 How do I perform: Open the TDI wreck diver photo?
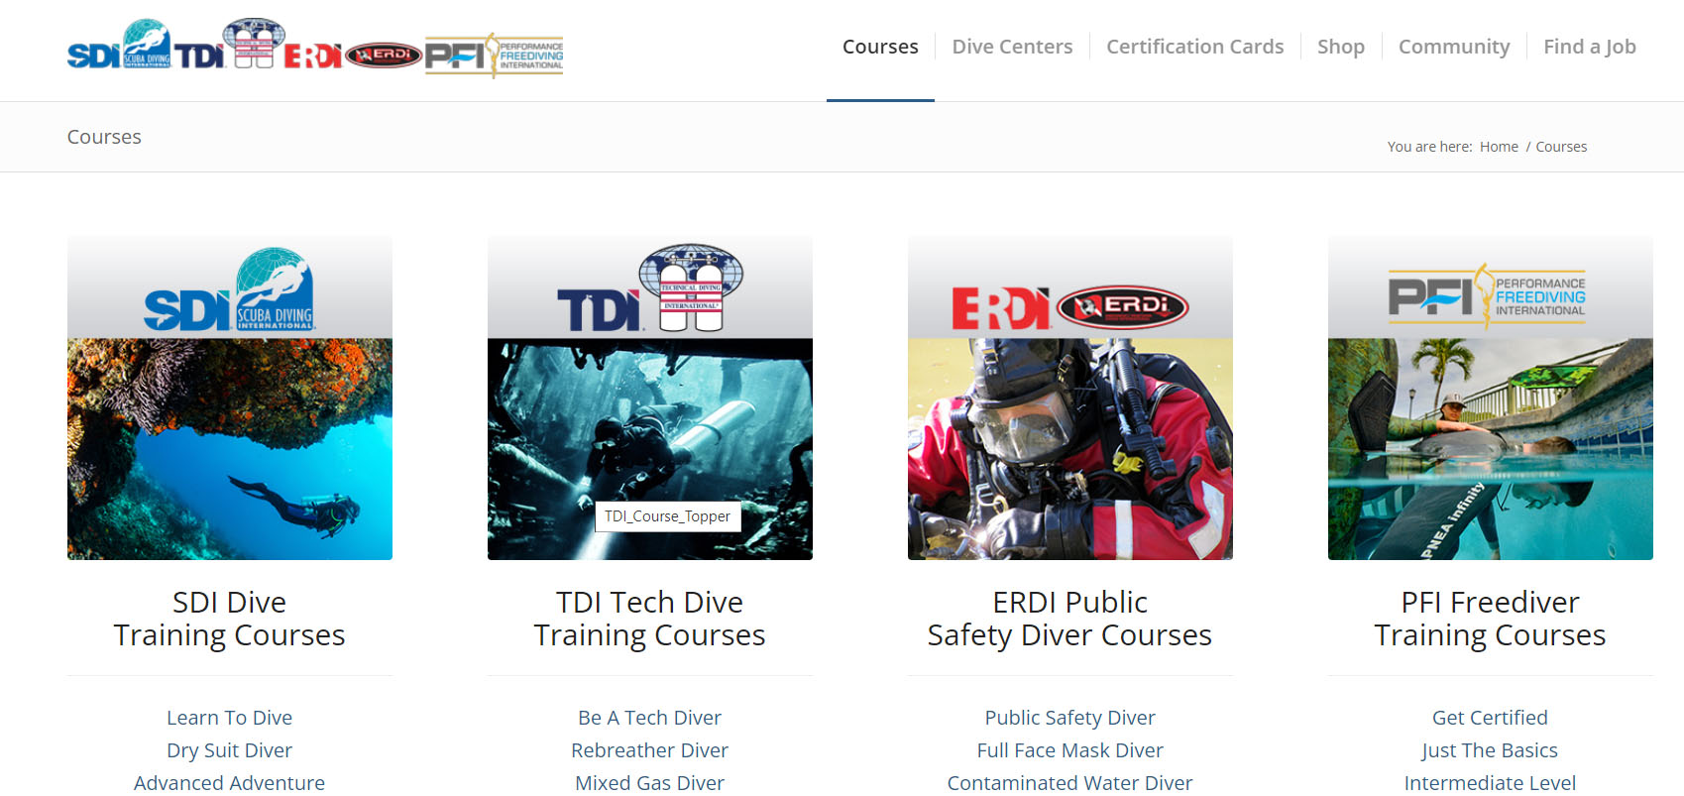650,449
